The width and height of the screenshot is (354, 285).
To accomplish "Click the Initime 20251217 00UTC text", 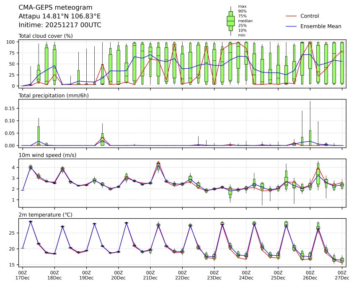I will 60,25.
